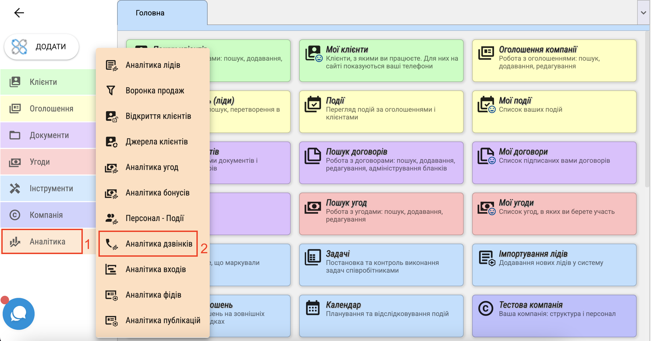The image size is (651, 341).
Task: Switch to the Головна tab
Action: coord(162,13)
